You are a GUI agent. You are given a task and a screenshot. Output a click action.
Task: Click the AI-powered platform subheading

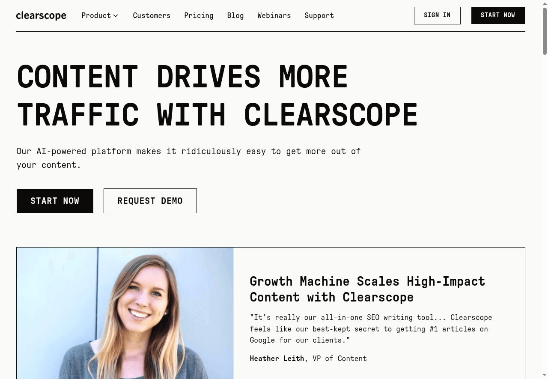tap(188, 158)
